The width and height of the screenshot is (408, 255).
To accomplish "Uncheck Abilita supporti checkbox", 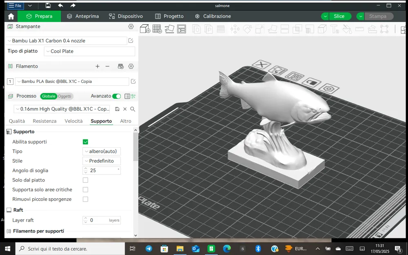I will tap(85, 142).
